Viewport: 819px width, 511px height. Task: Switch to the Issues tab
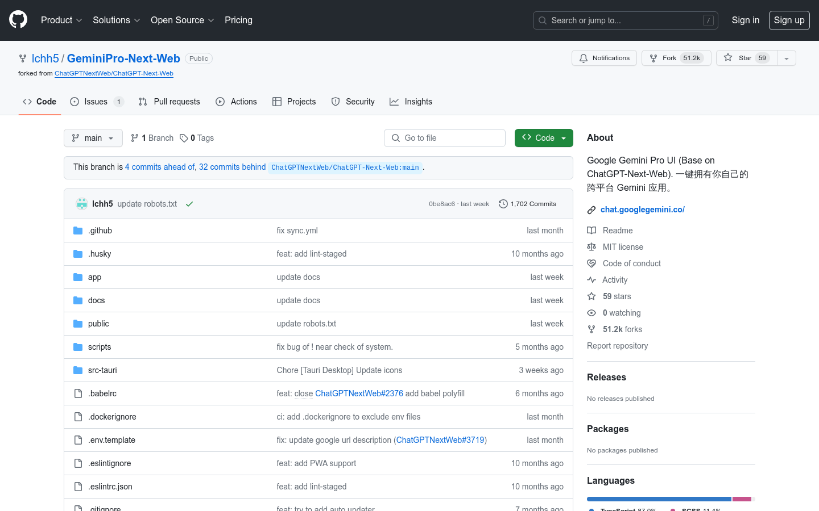(96, 102)
